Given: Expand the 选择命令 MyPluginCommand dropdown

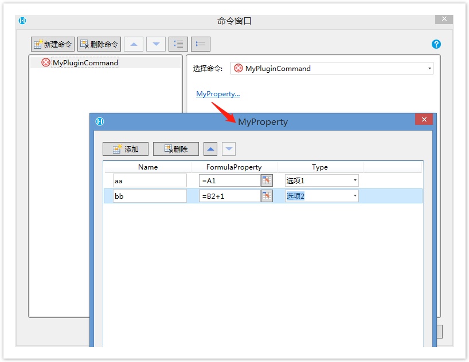Looking at the screenshot, I should pos(429,69).
